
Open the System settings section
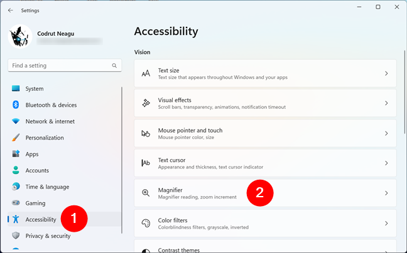pyautogui.click(x=35, y=89)
